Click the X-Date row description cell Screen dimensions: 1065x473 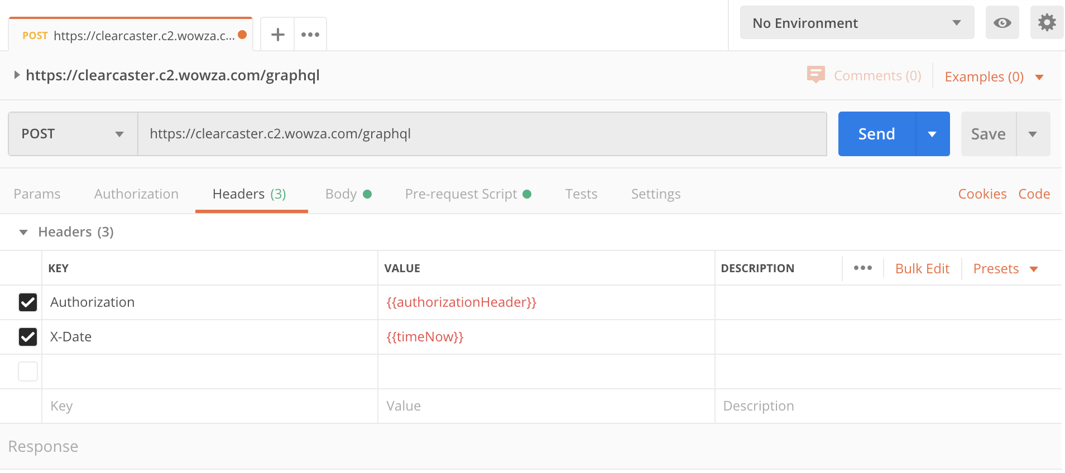click(889, 337)
